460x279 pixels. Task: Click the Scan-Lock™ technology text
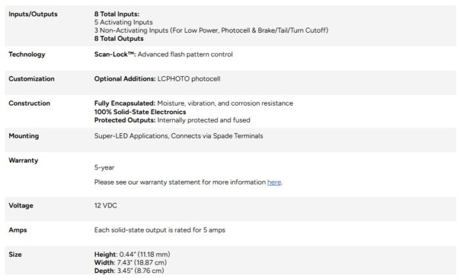163,54
